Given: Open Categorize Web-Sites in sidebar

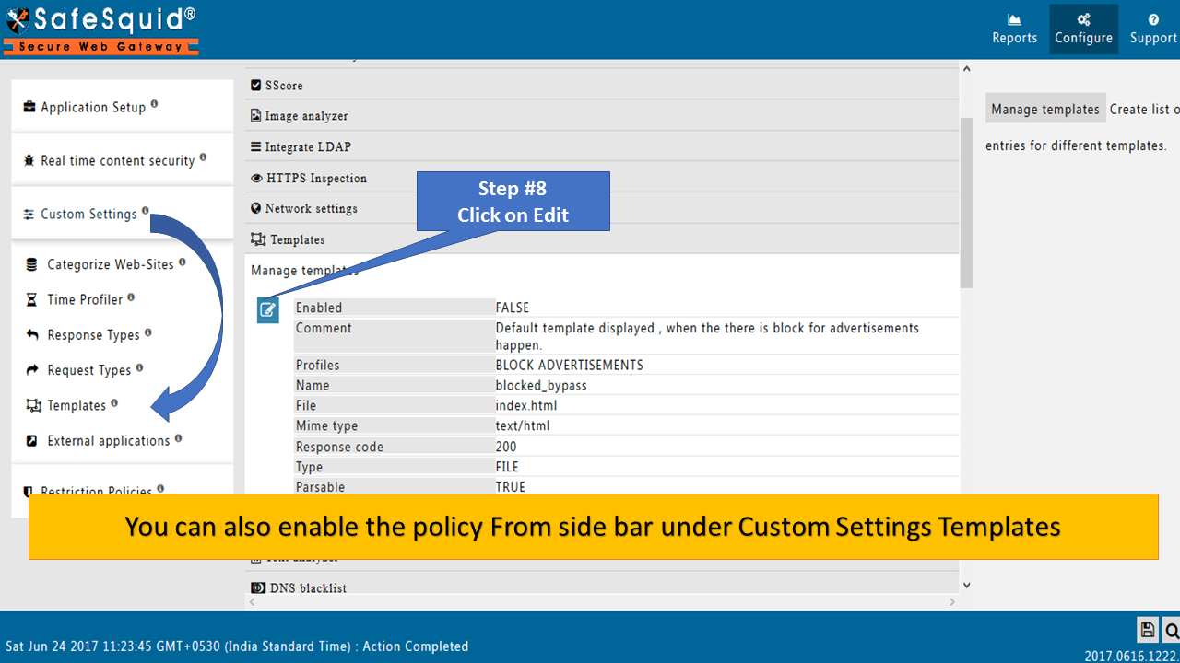Looking at the screenshot, I should coord(111,264).
